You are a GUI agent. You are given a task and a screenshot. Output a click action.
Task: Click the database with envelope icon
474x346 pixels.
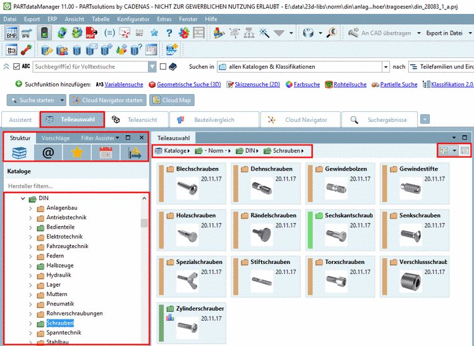(x=91, y=49)
